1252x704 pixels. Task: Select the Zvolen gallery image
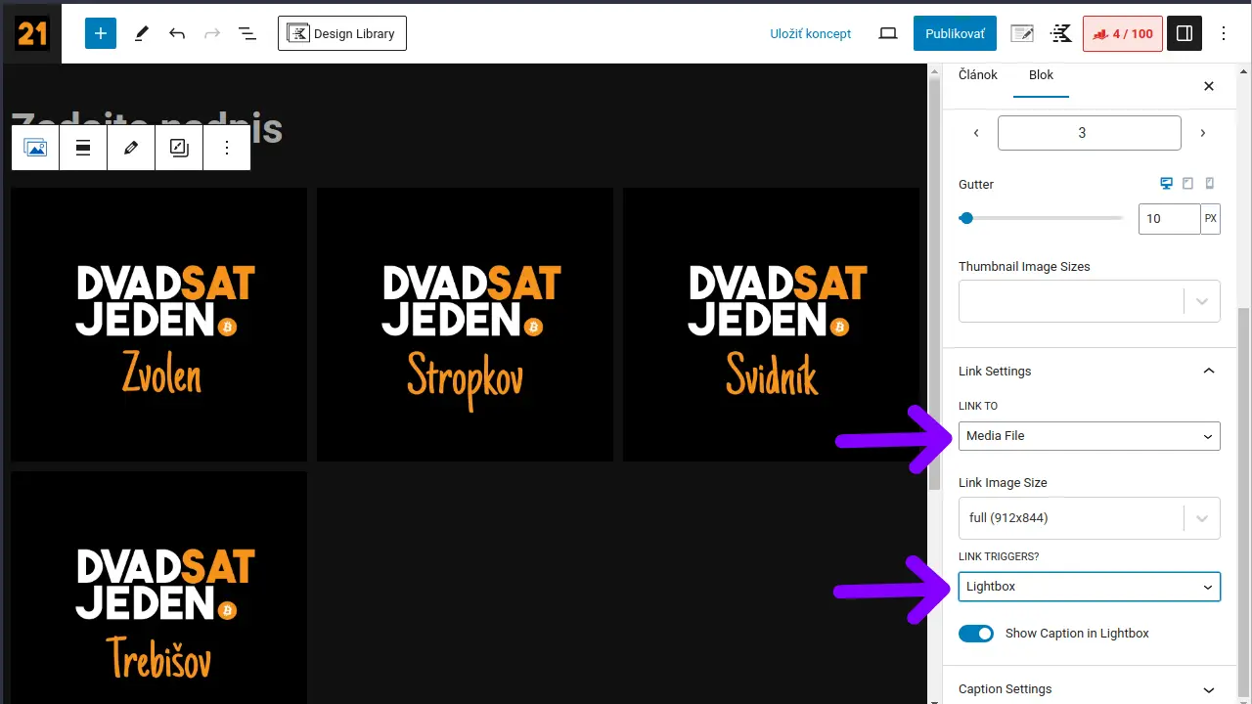(158, 325)
